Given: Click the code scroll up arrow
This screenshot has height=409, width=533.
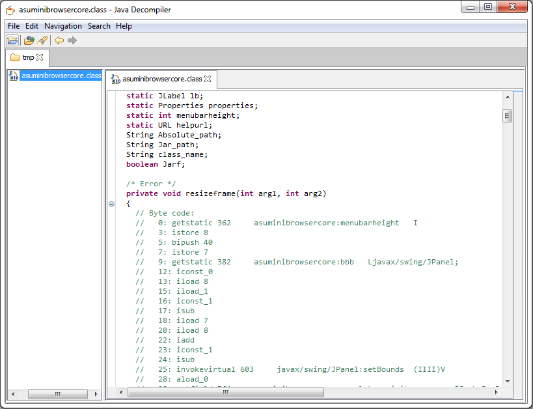Looking at the screenshot, I should click(507, 97).
